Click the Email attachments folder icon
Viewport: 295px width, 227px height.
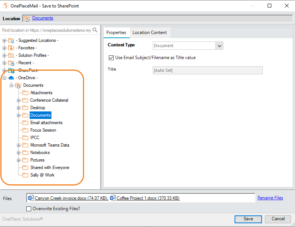pyautogui.click(x=26, y=123)
